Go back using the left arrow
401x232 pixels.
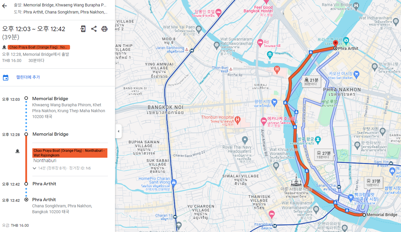[4, 6]
